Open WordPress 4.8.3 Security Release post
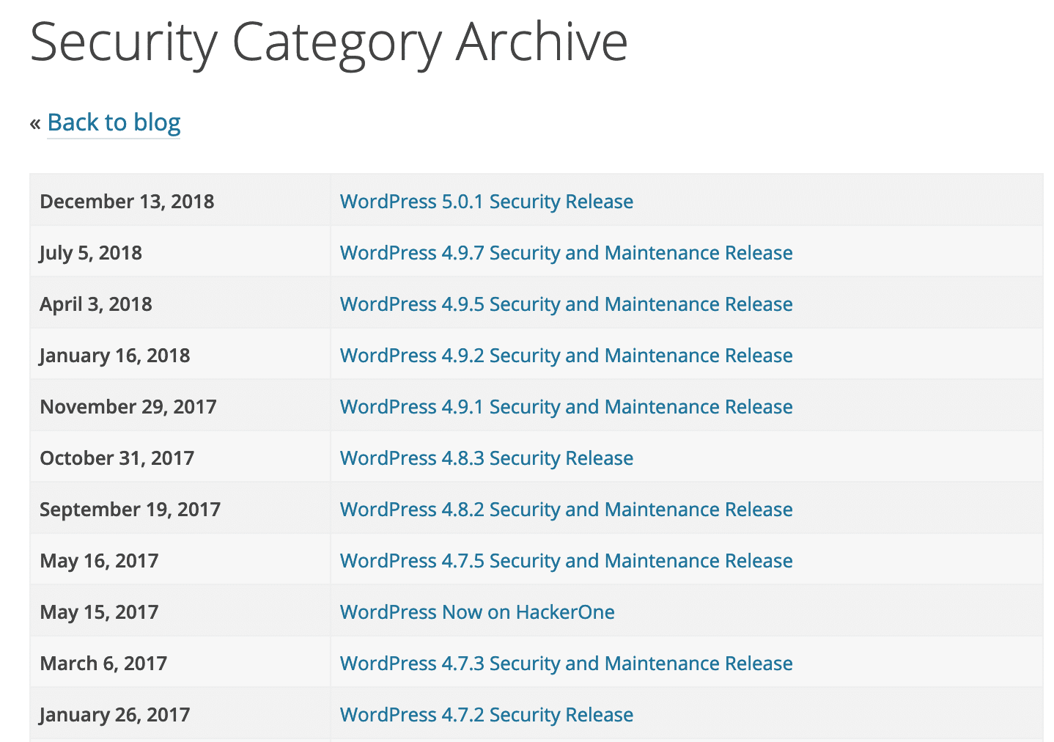Screen dimensions: 1054x742 click(x=486, y=458)
